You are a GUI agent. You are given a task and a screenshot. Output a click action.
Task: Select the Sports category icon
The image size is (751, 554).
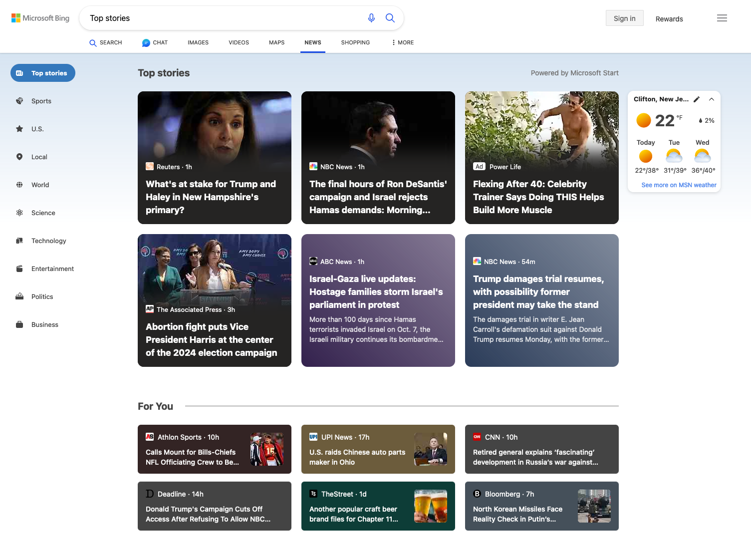pyautogui.click(x=19, y=101)
